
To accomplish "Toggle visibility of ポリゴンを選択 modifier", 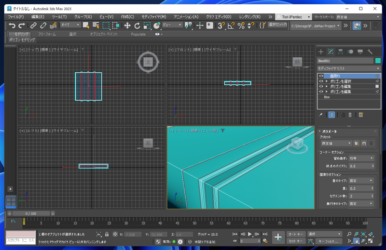I will click(321, 81).
